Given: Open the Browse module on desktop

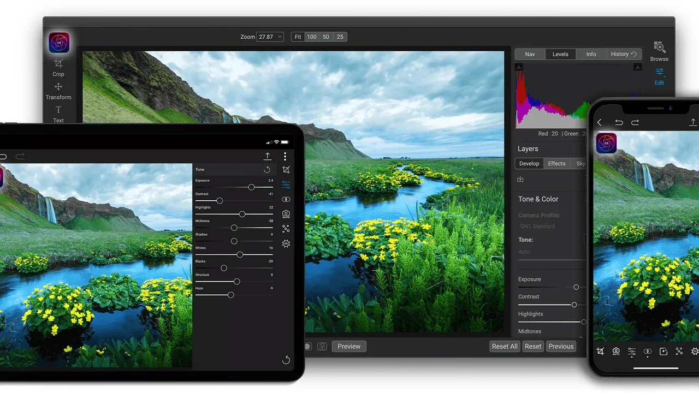Looking at the screenshot, I should click(659, 51).
